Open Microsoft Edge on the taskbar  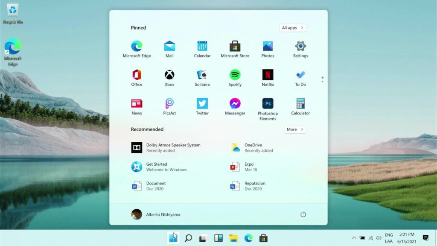click(248, 238)
